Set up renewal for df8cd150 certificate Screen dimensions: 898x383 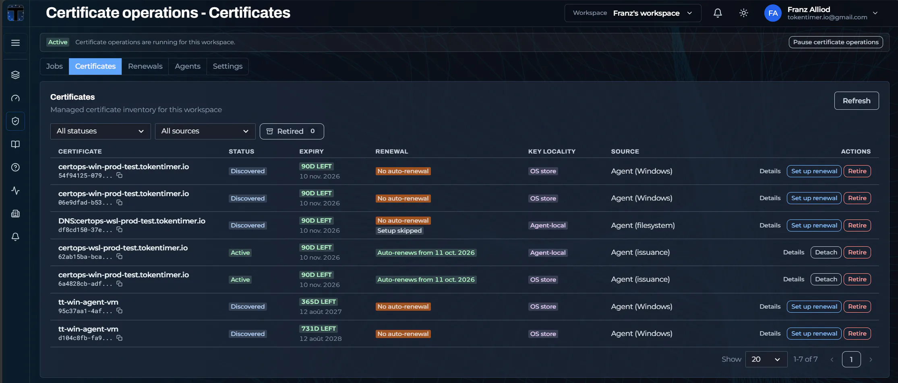(x=814, y=225)
